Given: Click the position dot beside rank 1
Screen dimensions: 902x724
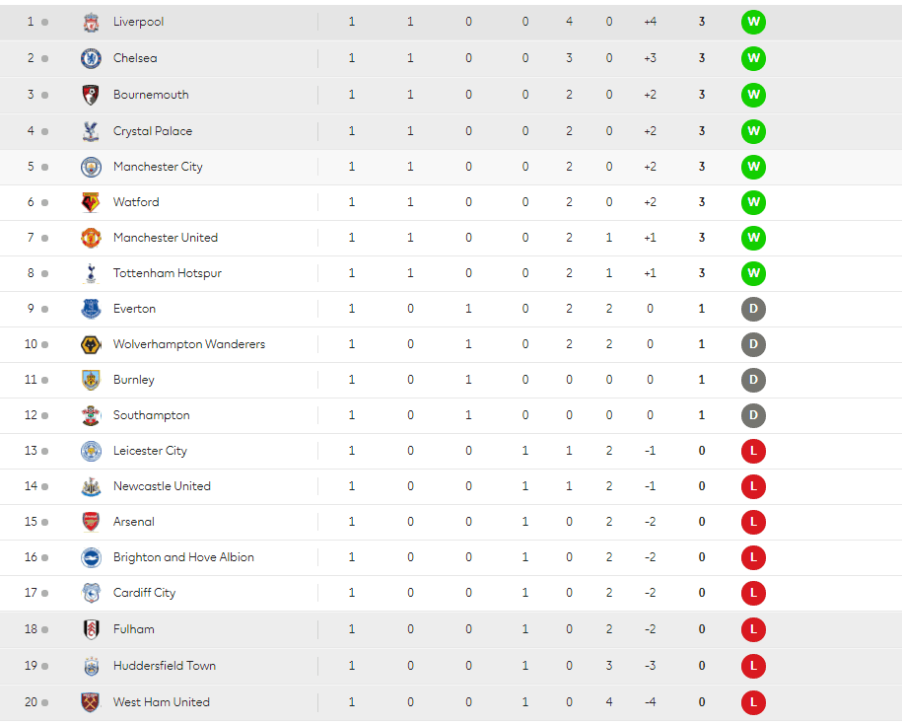Looking at the screenshot, I should click(45, 22).
